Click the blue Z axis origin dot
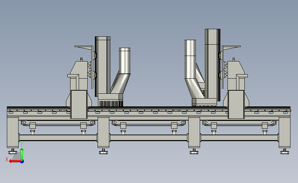This screenshot has width=298, height=183. tap(22, 162)
